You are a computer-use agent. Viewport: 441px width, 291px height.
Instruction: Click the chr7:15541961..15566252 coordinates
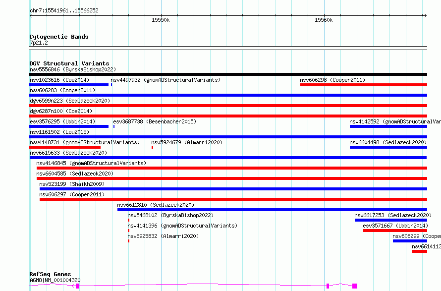pyautogui.click(x=64, y=10)
